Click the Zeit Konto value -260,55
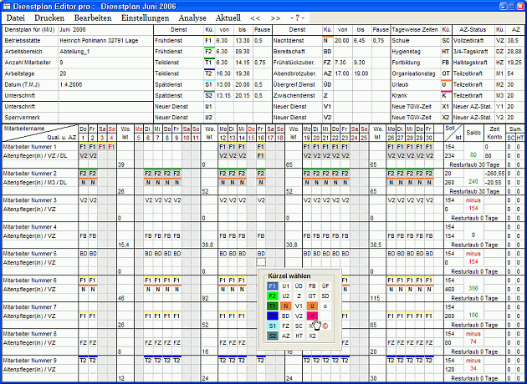The width and height of the screenshot is (527, 384). 494,174
